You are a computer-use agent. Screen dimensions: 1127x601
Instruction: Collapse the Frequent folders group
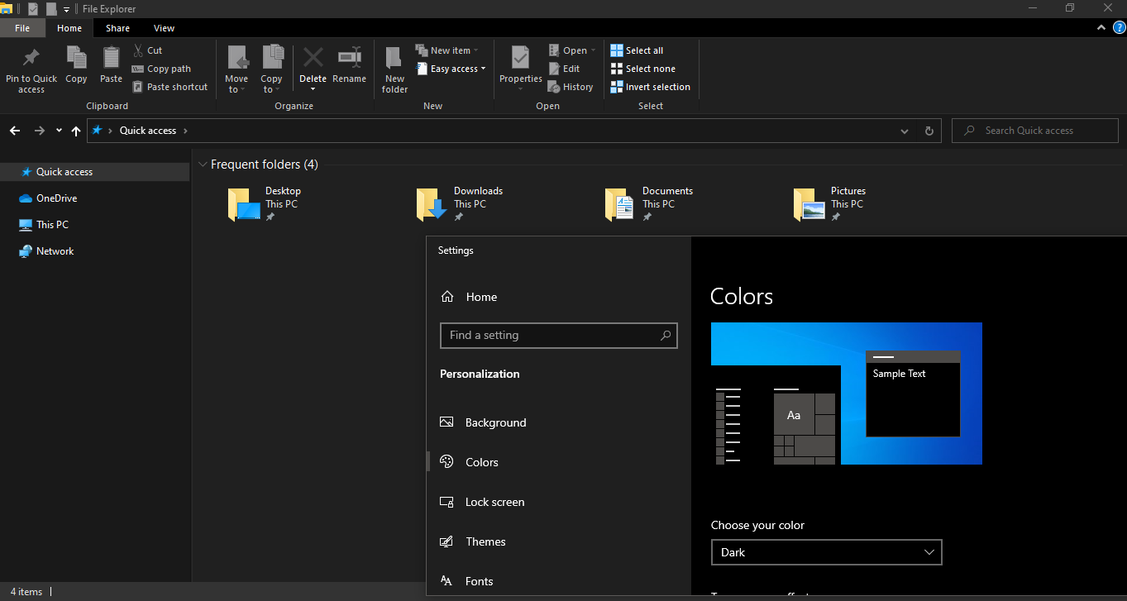tap(203, 165)
